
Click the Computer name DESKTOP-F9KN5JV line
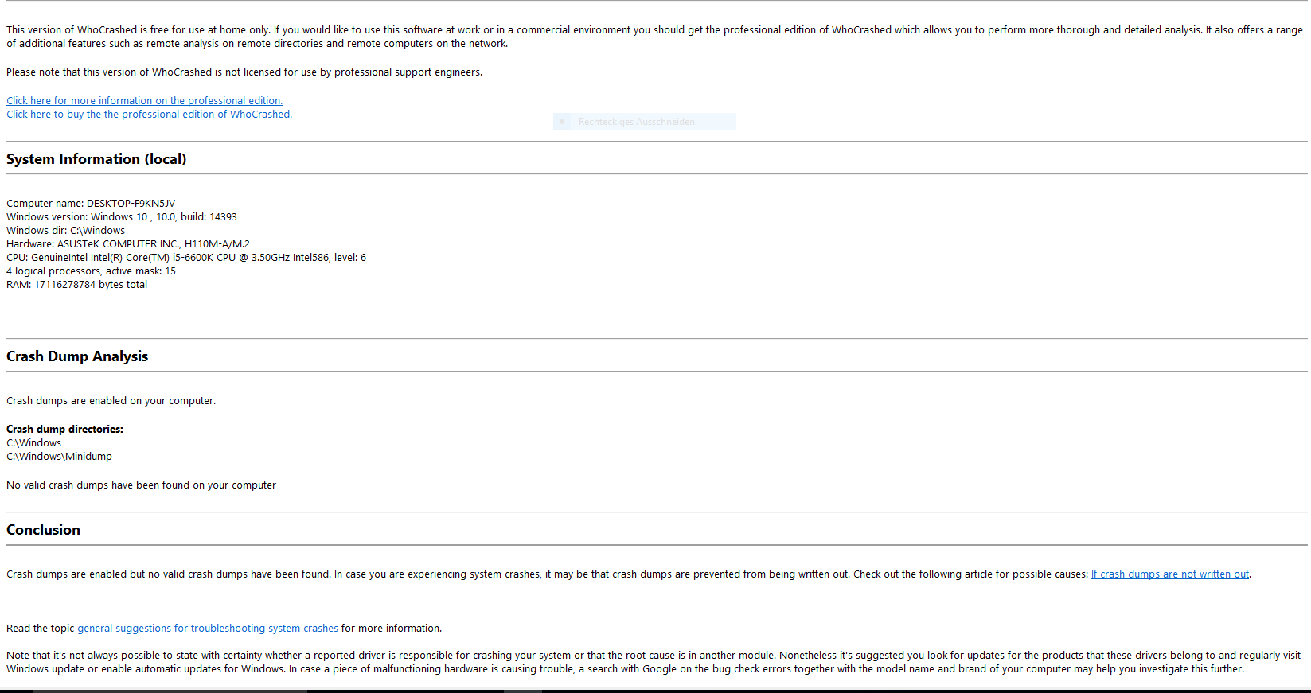[x=91, y=204]
